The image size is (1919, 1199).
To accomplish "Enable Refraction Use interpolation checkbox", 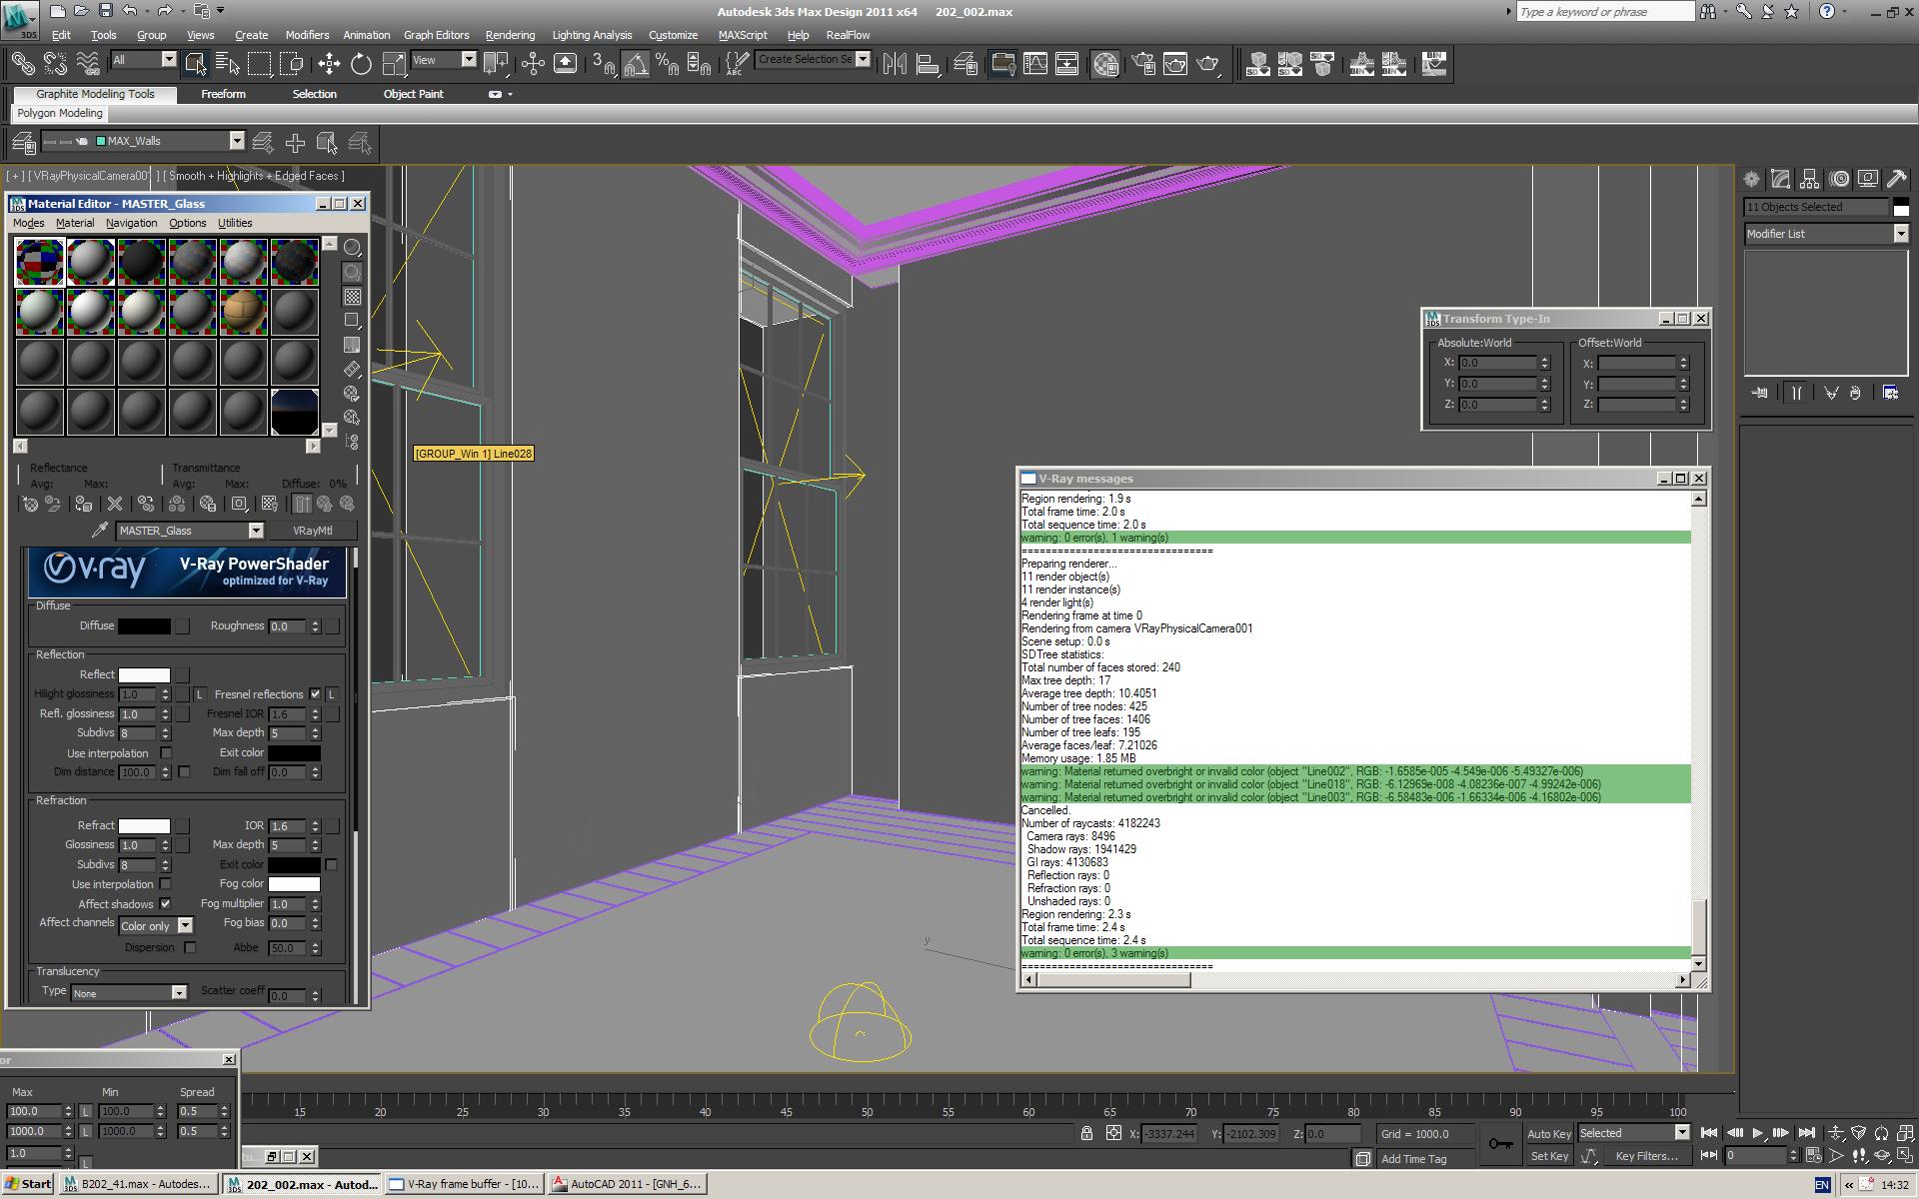I will pyautogui.click(x=166, y=884).
